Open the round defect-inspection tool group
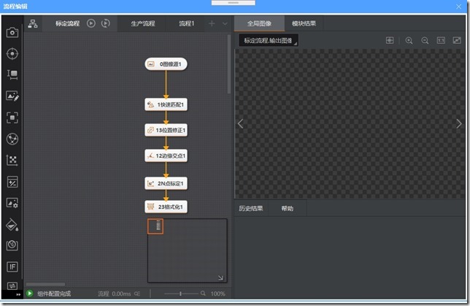Screen dimensions: 470x306 [x=12, y=245]
